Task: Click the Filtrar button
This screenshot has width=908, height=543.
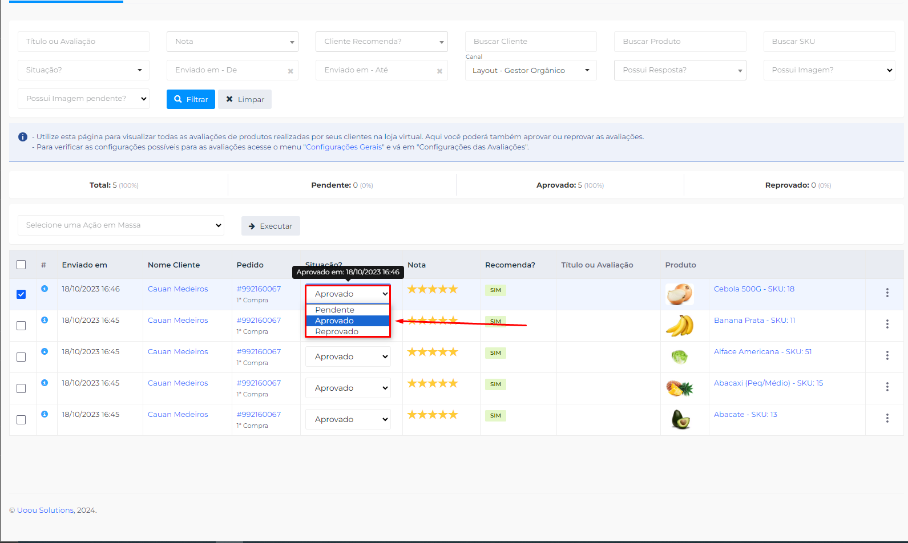Action: click(x=191, y=99)
